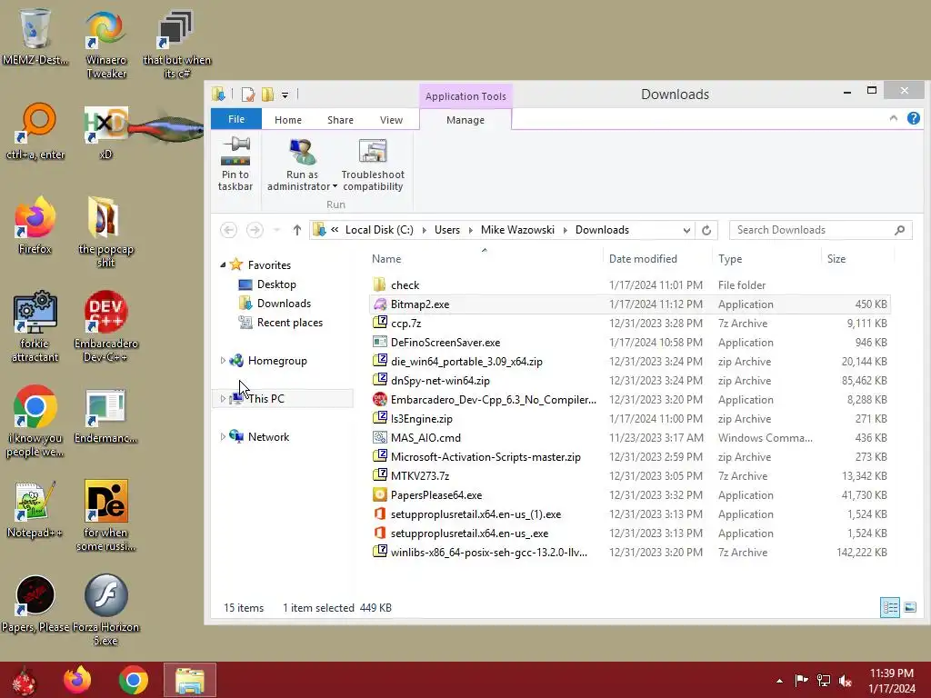Open Winaero Tweaker desktop shortcut
The width and height of the screenshot is (931, 698).
[x=105, y=44]
